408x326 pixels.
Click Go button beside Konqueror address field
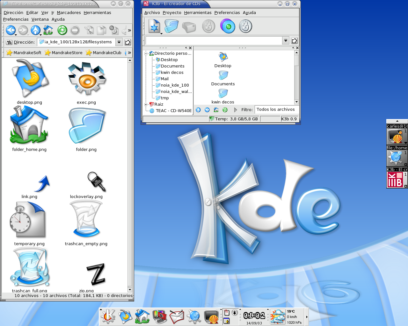127,42
